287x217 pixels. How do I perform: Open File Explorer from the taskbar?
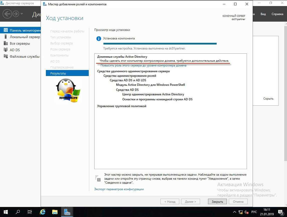[55, 212]
